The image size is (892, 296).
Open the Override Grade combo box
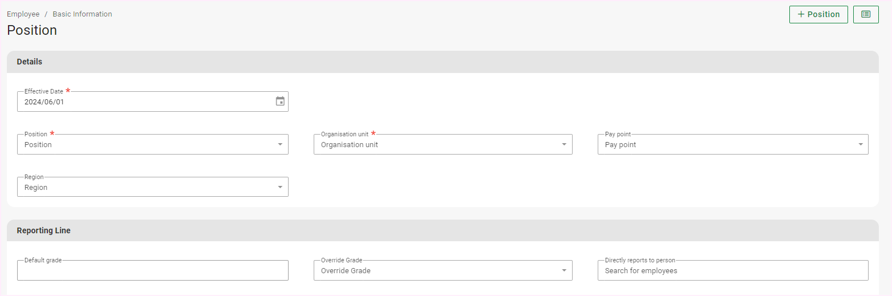point(433,271)
